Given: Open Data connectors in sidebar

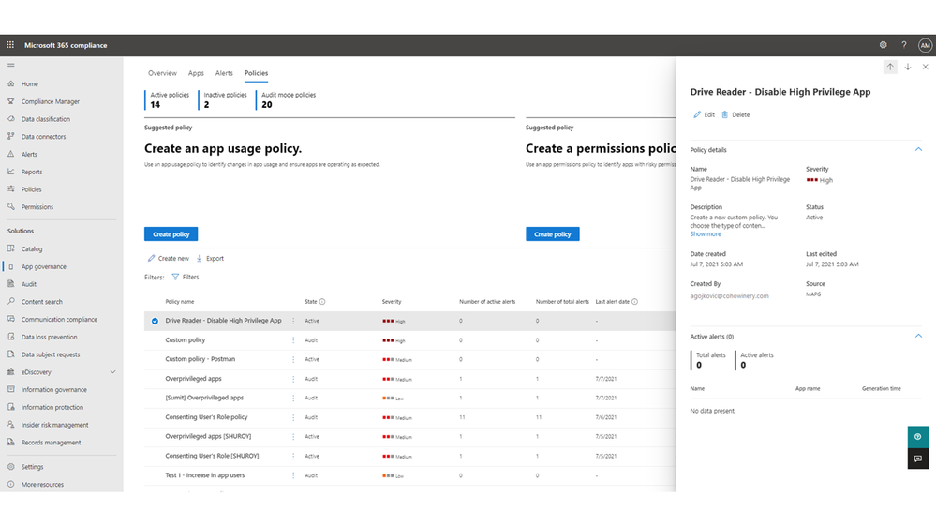Looking at the screenshot, I should pyautogui.click(x=44, y=137).
